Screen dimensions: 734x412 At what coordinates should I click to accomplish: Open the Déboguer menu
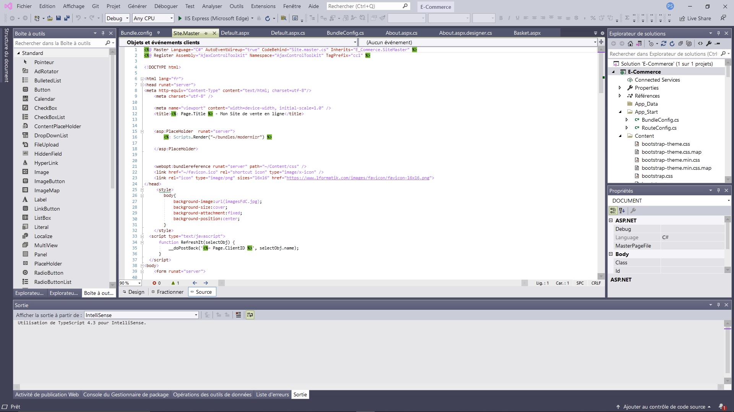[x=166, y=6]
